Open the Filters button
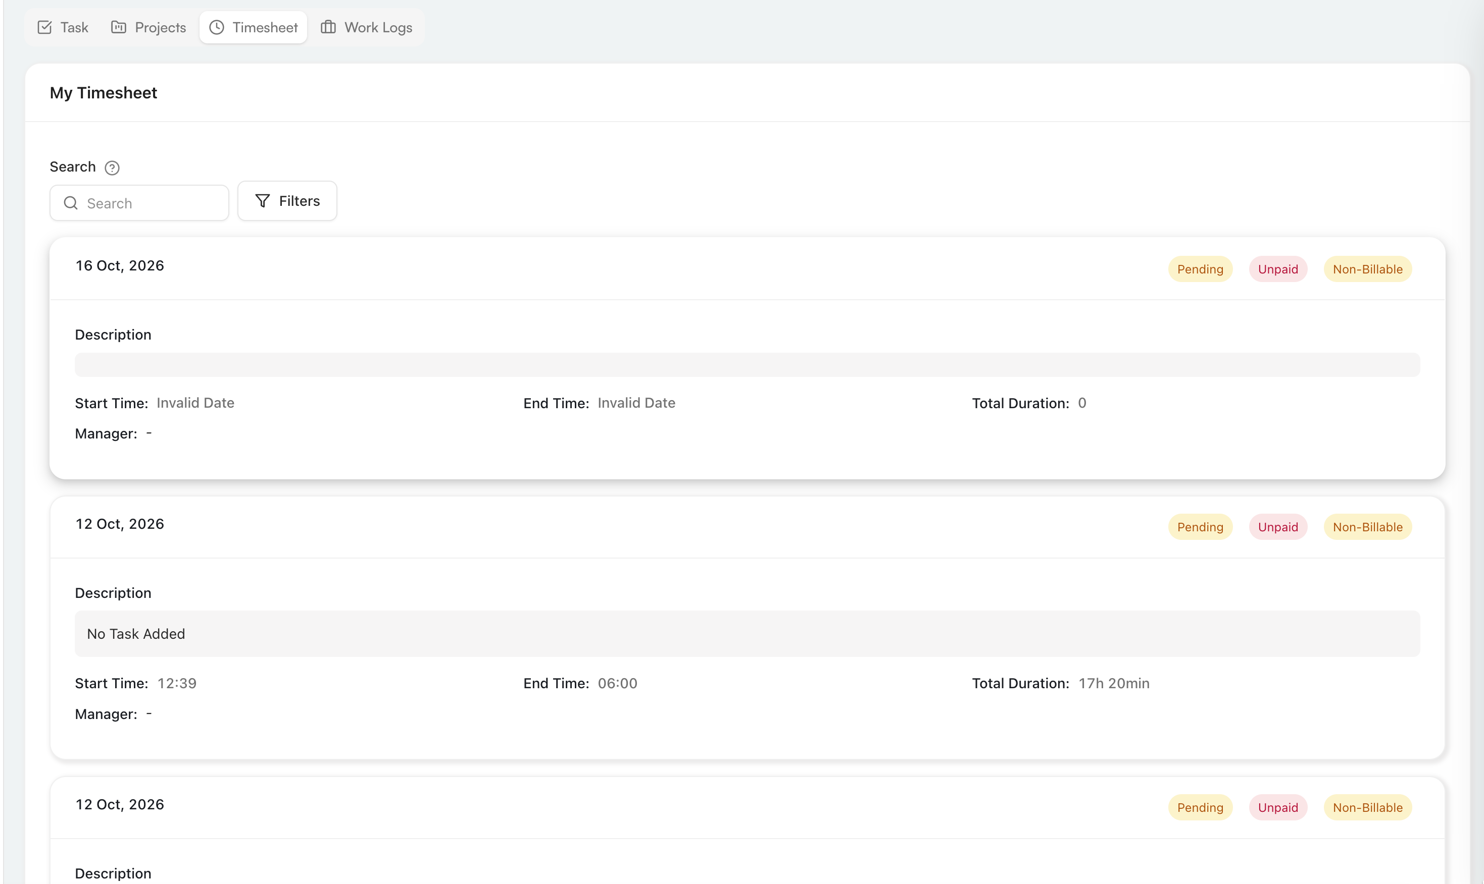 [287, 201]
